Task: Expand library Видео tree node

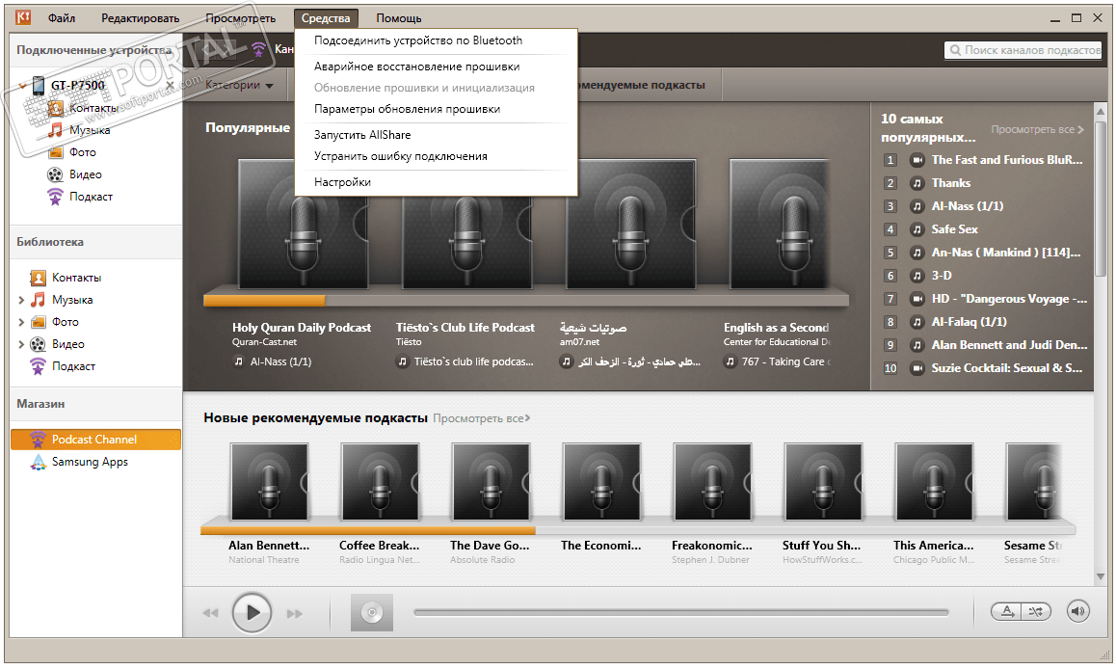Action: tap(21, 344)
